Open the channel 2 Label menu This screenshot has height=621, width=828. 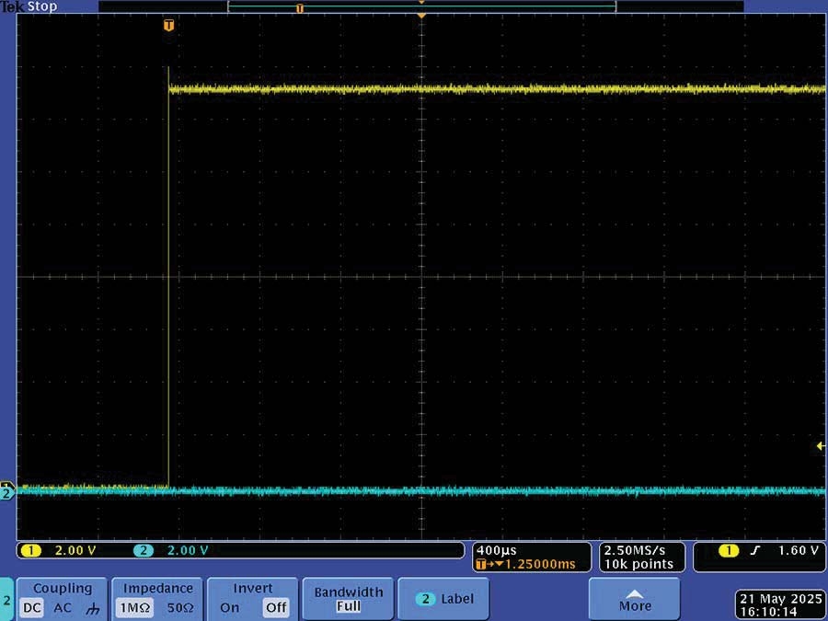coord(443,599)
